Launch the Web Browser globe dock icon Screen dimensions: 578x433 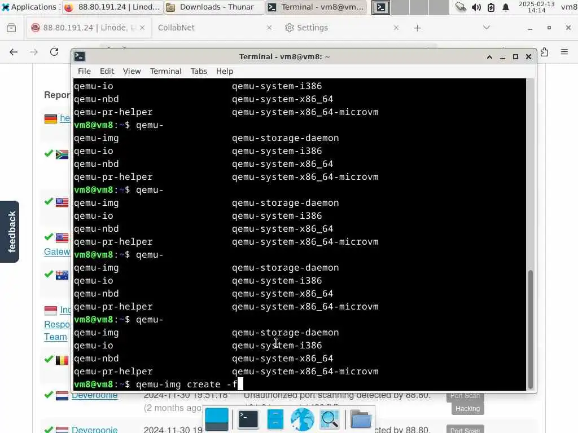tap(303, 419)
